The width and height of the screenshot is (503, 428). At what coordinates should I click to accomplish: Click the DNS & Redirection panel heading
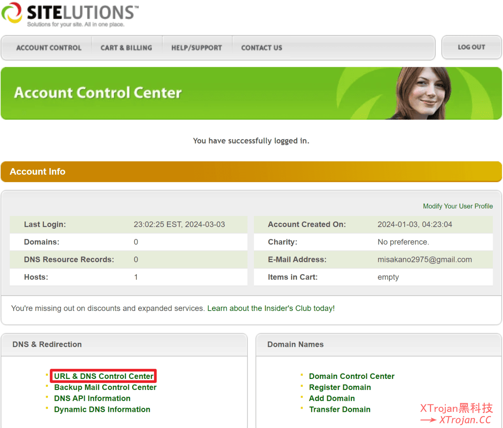pos(47,344)
